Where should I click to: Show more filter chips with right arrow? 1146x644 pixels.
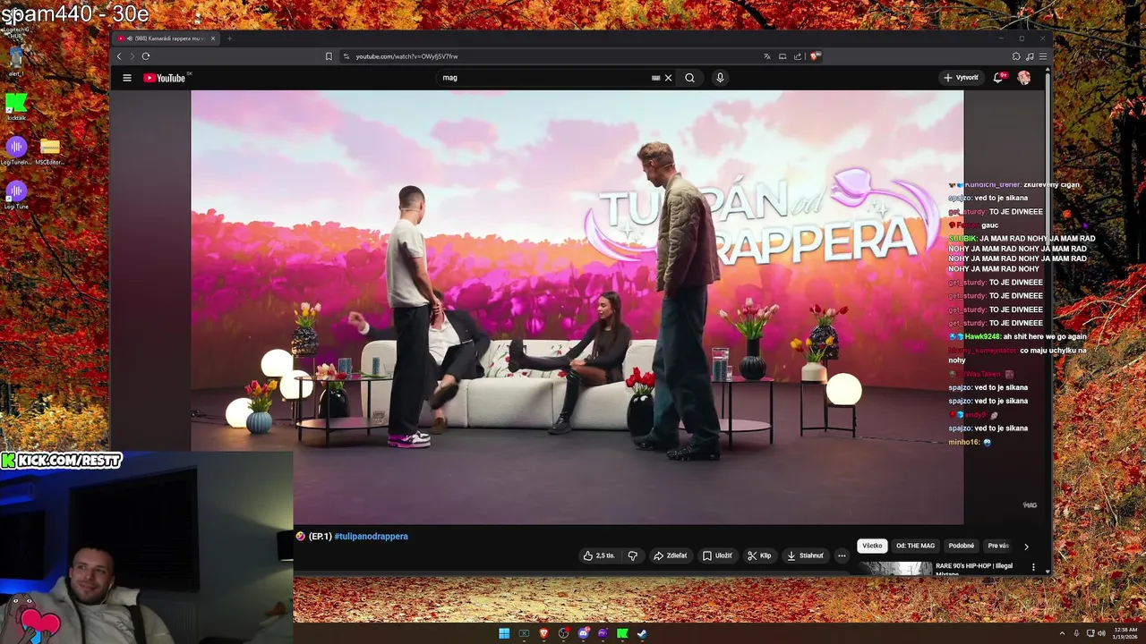1026,546
